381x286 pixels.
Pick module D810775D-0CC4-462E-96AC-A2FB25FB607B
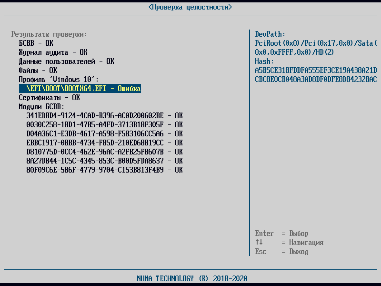104,152
